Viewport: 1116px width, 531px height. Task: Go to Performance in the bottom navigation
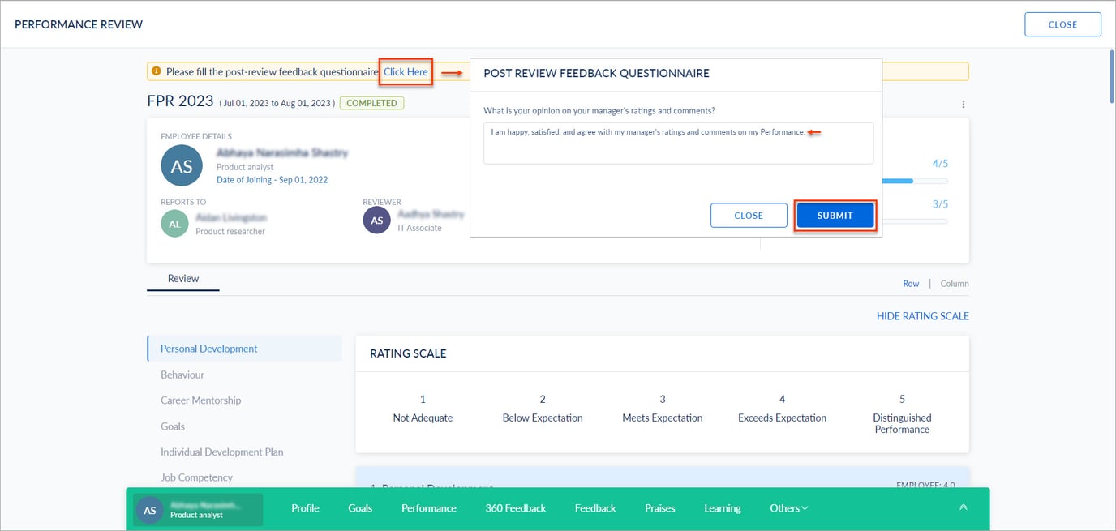(429, 508)
